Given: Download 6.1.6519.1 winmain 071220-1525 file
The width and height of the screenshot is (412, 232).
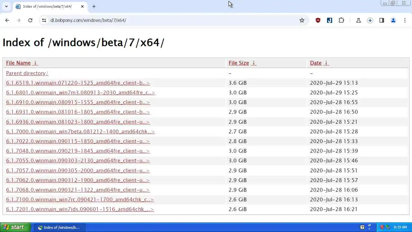Looking at the screenshot, I should coord(78,83).
